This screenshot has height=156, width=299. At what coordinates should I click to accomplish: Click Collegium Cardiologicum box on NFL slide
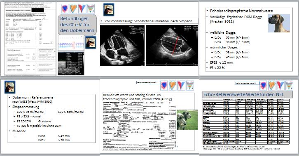pos(248,83)
